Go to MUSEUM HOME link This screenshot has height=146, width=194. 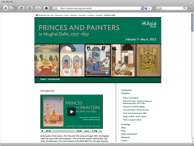(x=110, y=15)
